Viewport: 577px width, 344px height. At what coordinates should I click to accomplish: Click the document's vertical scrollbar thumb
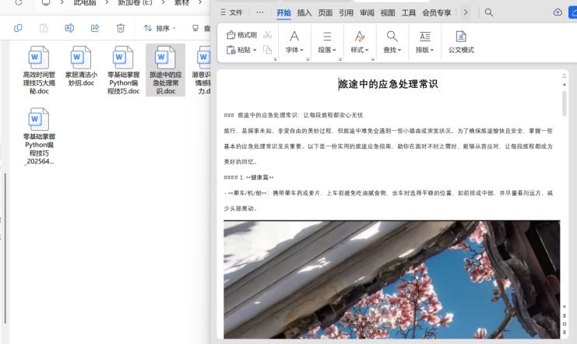[565, 103]
